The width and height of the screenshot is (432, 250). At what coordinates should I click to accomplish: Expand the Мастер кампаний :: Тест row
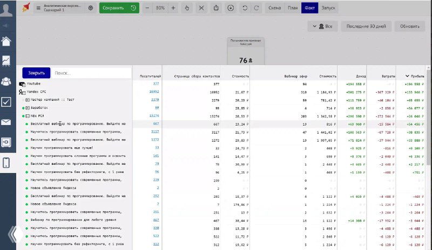[28, 100]
